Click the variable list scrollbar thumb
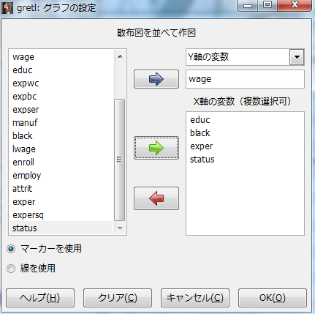 [119, 160]
